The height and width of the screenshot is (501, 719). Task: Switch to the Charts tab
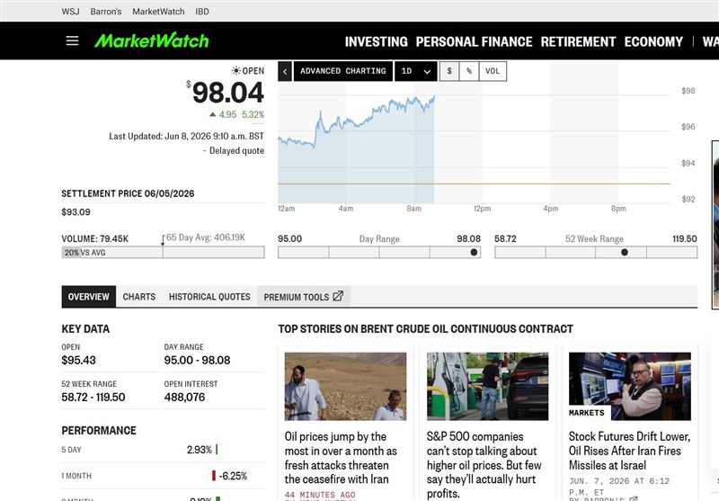[139, 297]
